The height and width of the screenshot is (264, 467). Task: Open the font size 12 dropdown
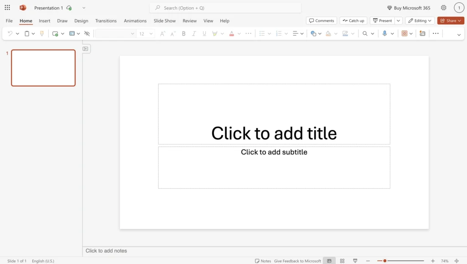tap(146, 34)
